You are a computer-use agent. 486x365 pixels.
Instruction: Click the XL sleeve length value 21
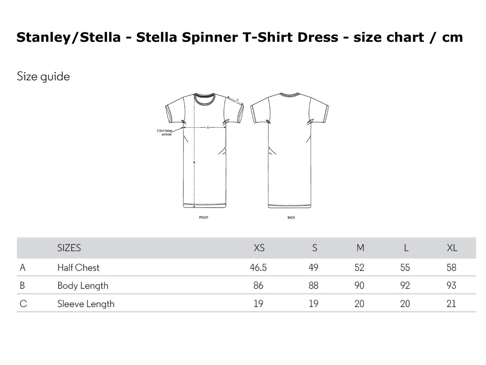451,304
